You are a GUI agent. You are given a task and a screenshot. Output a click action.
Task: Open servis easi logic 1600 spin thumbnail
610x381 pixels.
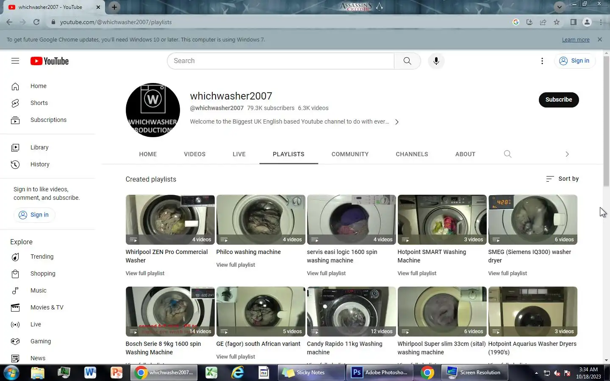(351, 220)
